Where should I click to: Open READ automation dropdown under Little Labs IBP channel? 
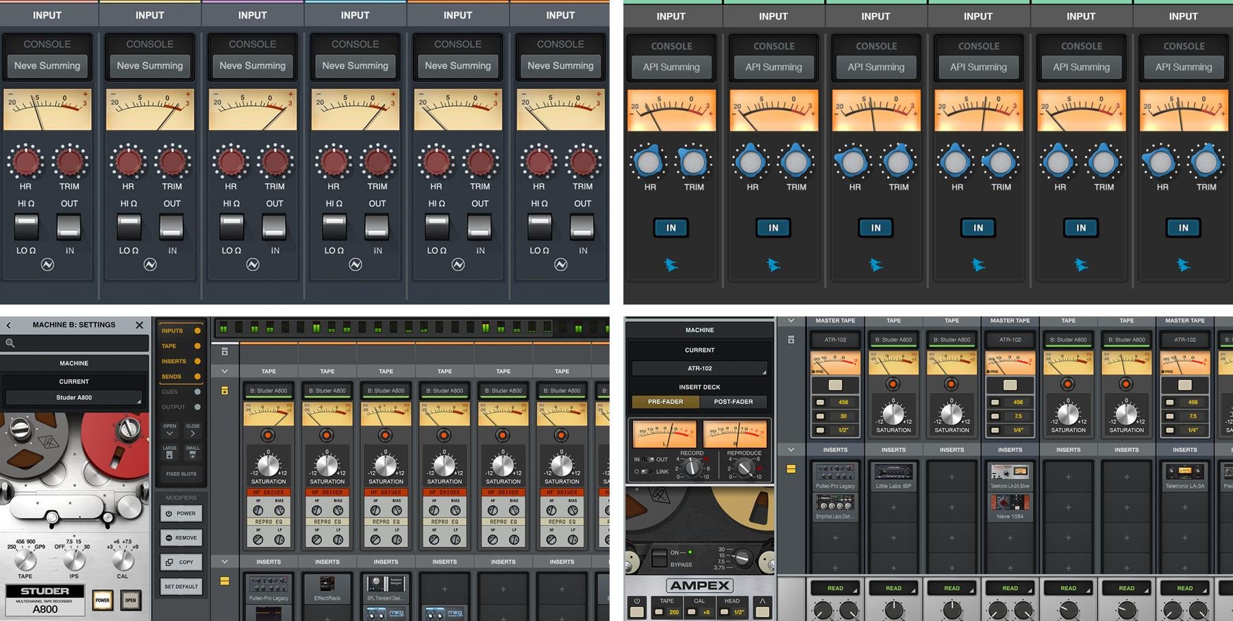point(893,588)
